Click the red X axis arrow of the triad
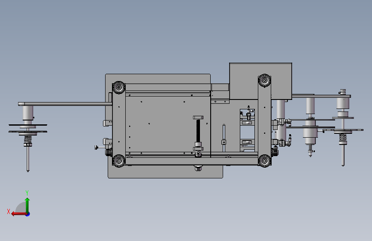The width and height of the screenshot is (372, 241). point(19,214)
